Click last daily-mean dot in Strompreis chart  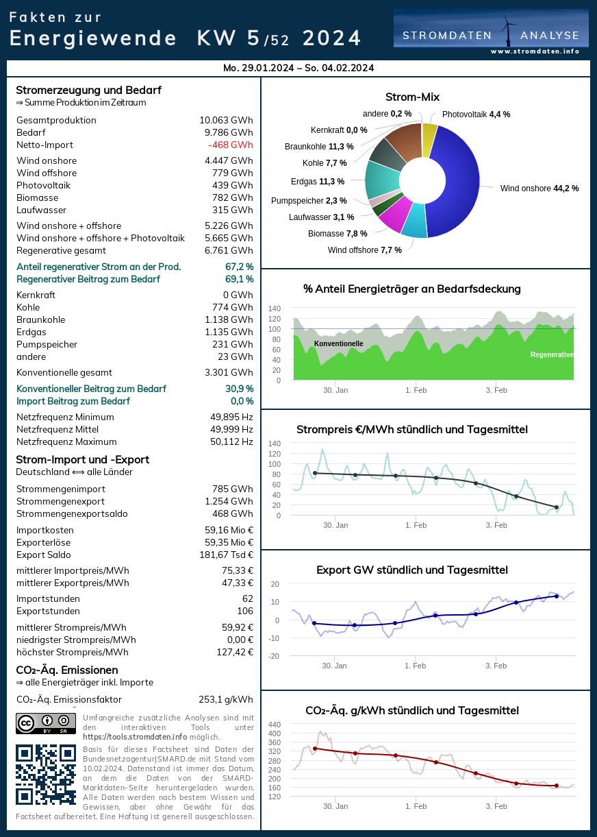click(x=557, y=507)
